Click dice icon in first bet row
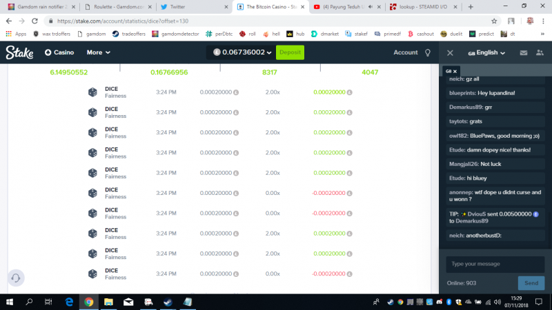The width and height of the screenshot is (552, 310). 92,92
